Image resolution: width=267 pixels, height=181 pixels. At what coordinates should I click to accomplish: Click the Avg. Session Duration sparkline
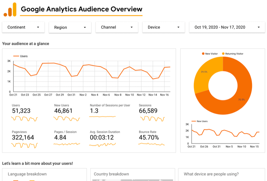pos(102,145)
